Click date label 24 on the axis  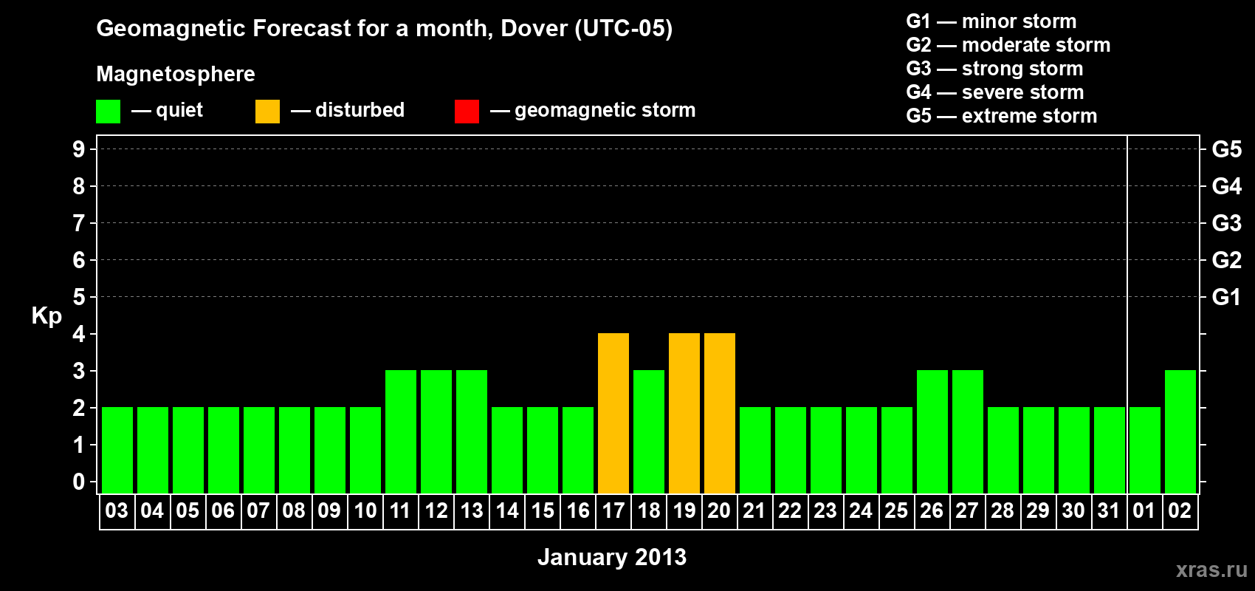[861, 510]
